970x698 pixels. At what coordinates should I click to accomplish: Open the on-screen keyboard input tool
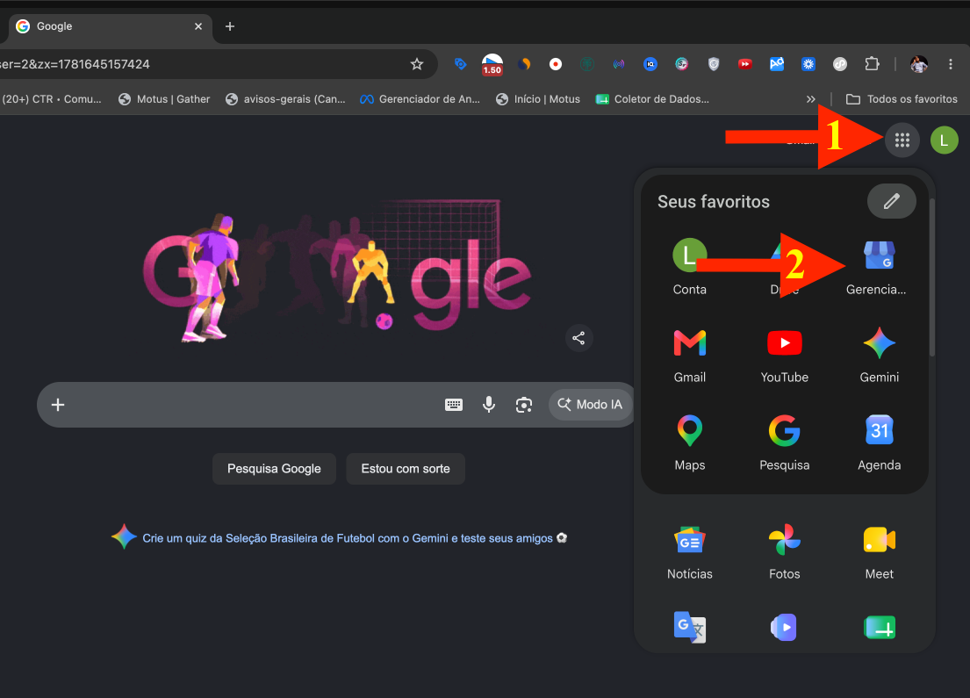pos(454,405)
